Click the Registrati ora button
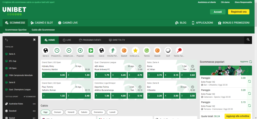The width and height of the screenshot is (257, 119). coord(238,12)
